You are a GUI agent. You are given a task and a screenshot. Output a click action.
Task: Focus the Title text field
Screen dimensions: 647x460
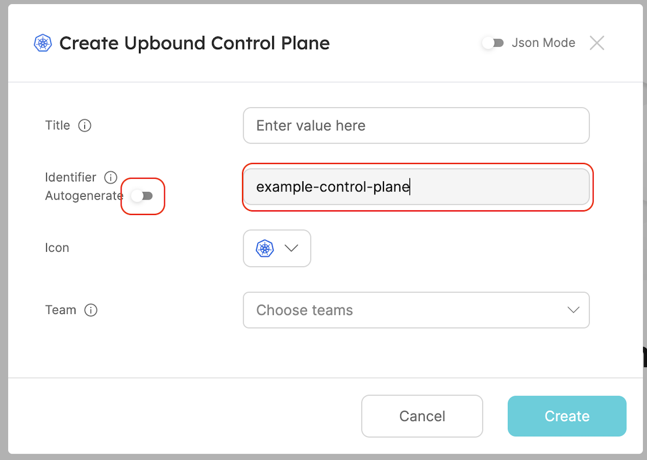pyautogui.click(x=415, y=125)
